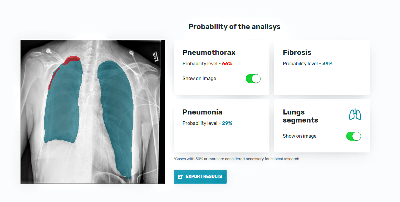
Task: Expand the Pneumonia analysis card
Action: 221,126
